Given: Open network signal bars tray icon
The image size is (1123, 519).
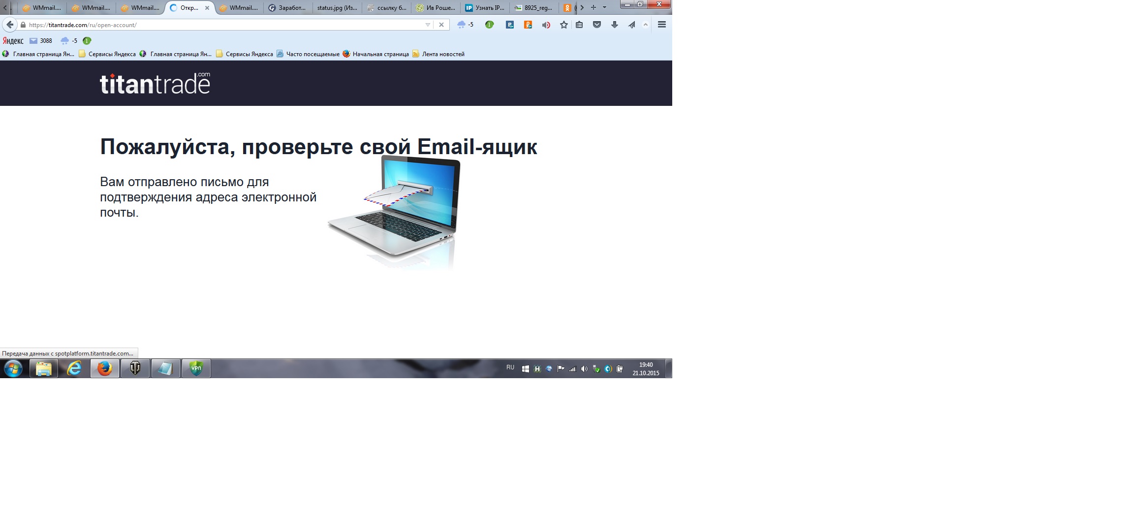Looking at the screenshot, I should (x=572, y=369).
